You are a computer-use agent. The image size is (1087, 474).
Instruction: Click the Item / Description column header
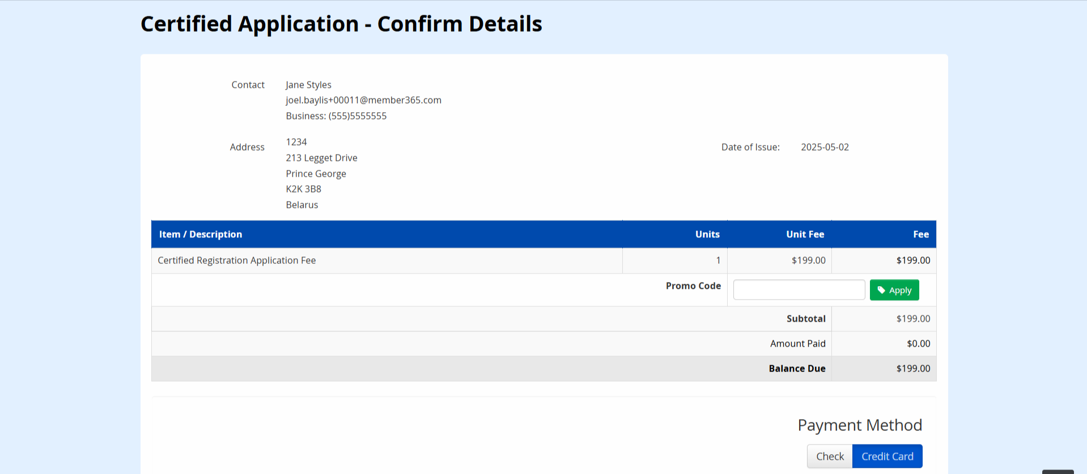[201, 234]
